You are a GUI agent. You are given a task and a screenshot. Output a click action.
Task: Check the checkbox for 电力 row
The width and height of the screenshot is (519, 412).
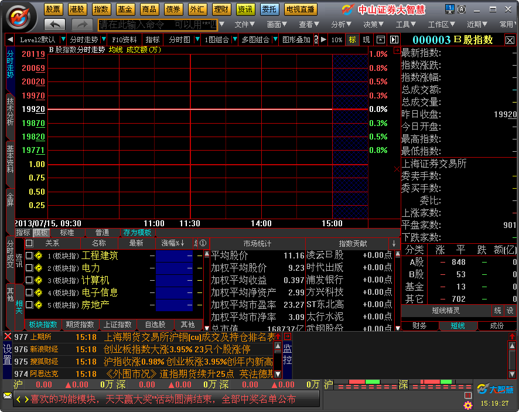29,268
